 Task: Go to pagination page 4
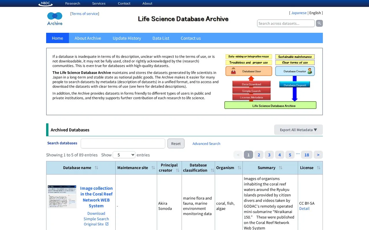pos(280,155)
